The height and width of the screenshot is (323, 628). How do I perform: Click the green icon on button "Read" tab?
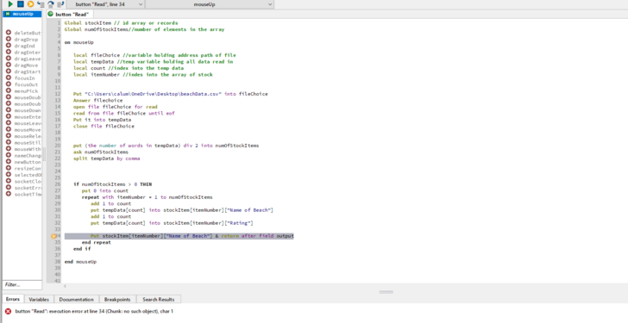point(50,14)
